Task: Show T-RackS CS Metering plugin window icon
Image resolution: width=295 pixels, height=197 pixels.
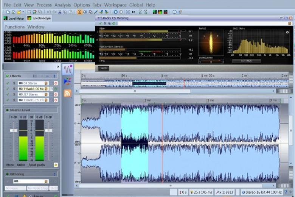Action: [x=51, y=89]
